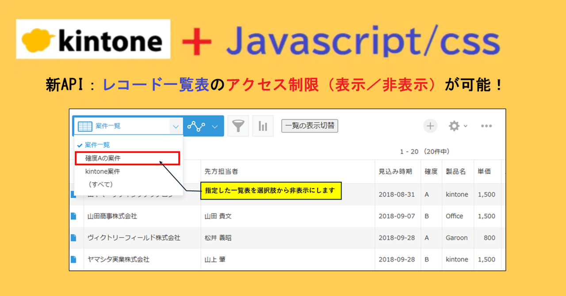Select the filter funnel icon

[x=238, y=126]
